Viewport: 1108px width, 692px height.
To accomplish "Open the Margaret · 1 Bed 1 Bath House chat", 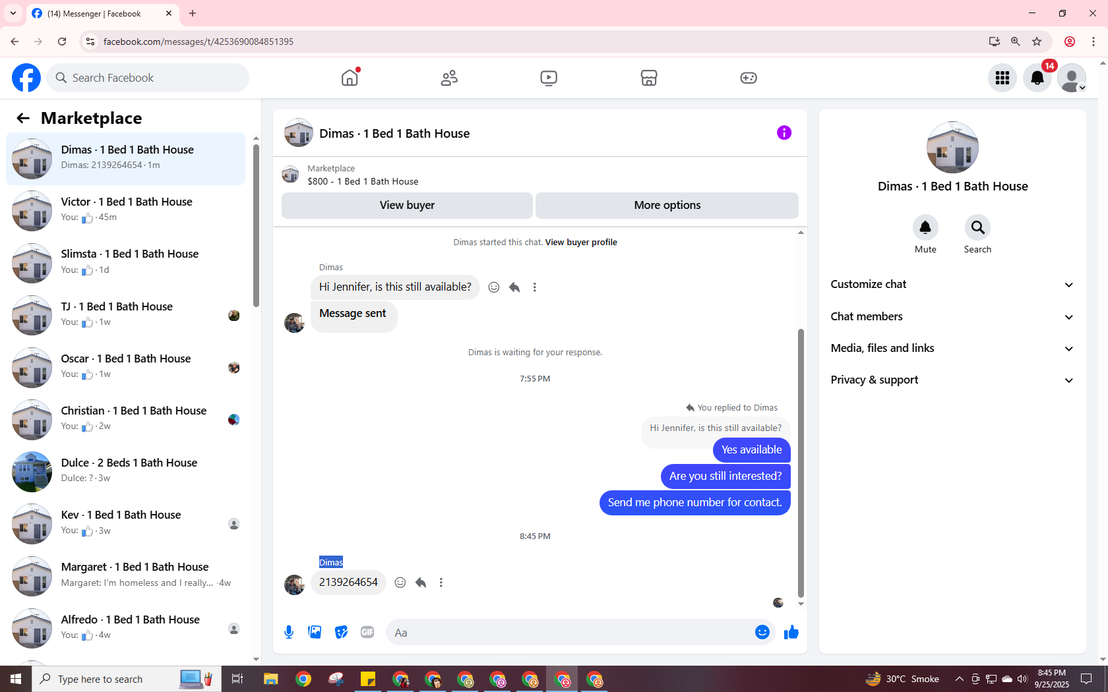I will pos(125,576).
